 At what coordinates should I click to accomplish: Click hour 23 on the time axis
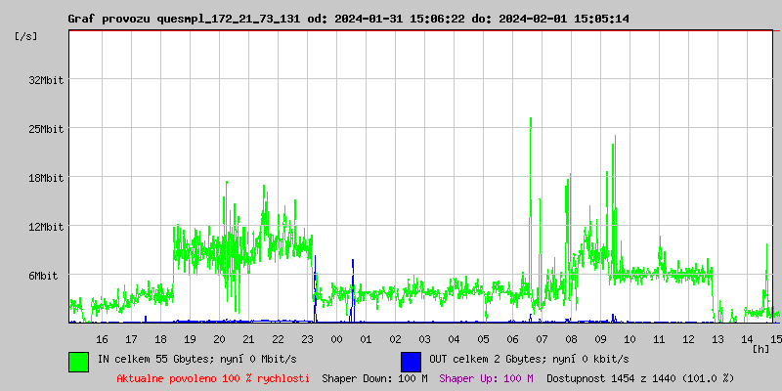307,338
